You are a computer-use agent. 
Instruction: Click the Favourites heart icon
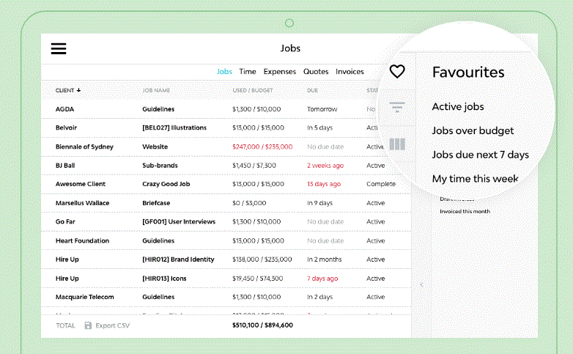click(x=397, y=71)
